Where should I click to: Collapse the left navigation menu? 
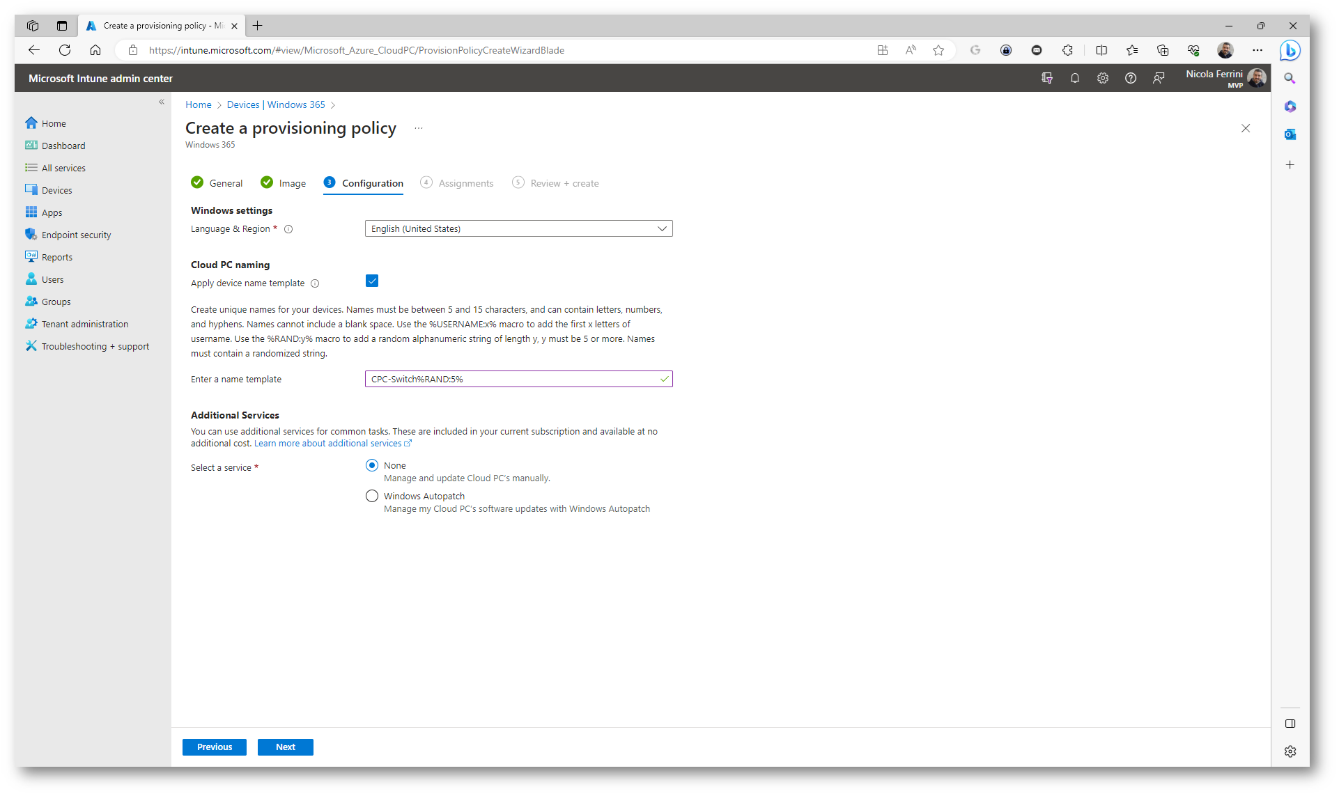point(162,102)
